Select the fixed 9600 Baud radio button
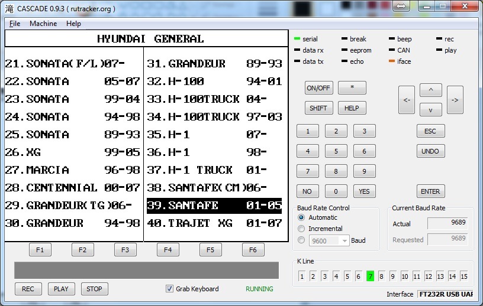The width and height of the screenshot is (483, 306). coord(301,240)
